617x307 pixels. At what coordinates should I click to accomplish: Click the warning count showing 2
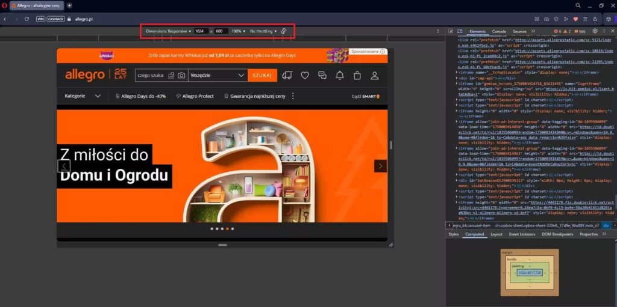click(x=567, y=31)
